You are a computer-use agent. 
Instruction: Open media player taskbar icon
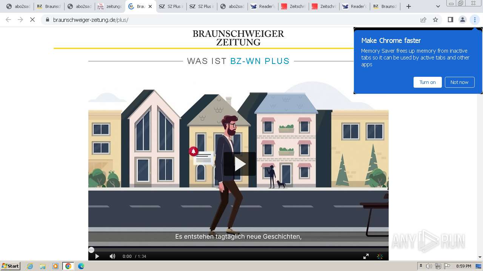click(55, 266)
